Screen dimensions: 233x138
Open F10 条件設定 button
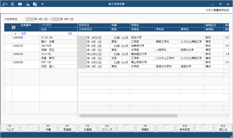[185, 128]
